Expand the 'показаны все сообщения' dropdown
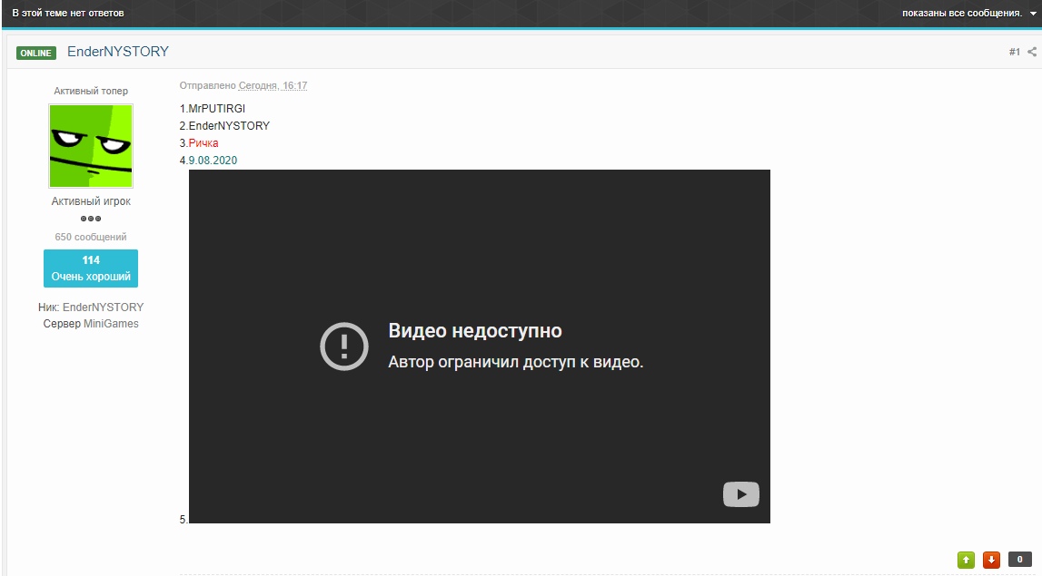 coord(961,14)
